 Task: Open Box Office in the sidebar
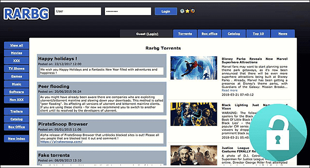tap(16, 127)
